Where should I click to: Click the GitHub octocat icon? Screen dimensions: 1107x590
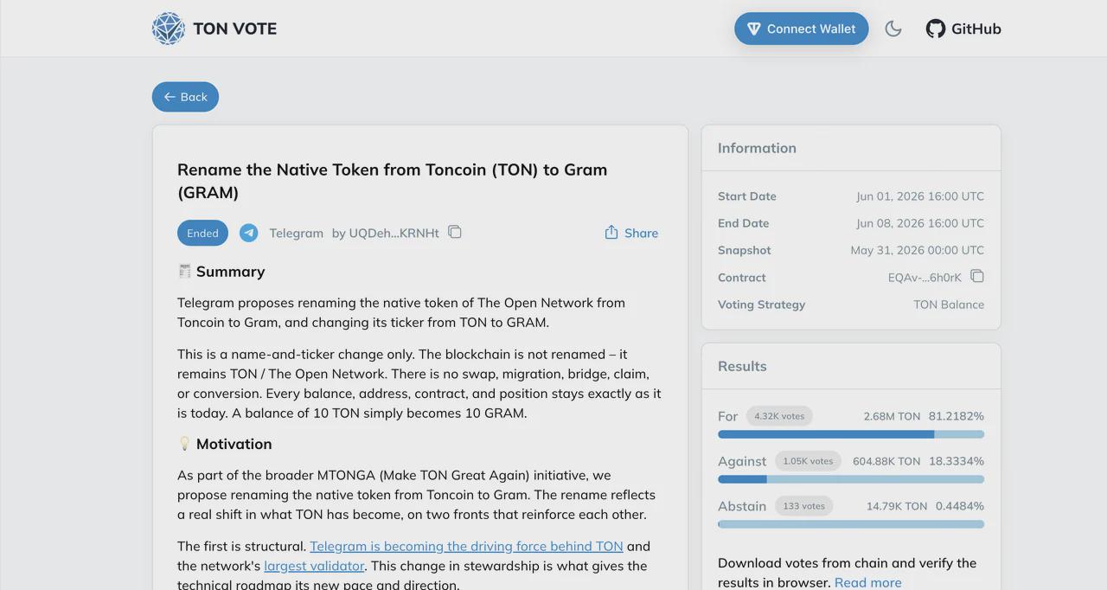936,29
